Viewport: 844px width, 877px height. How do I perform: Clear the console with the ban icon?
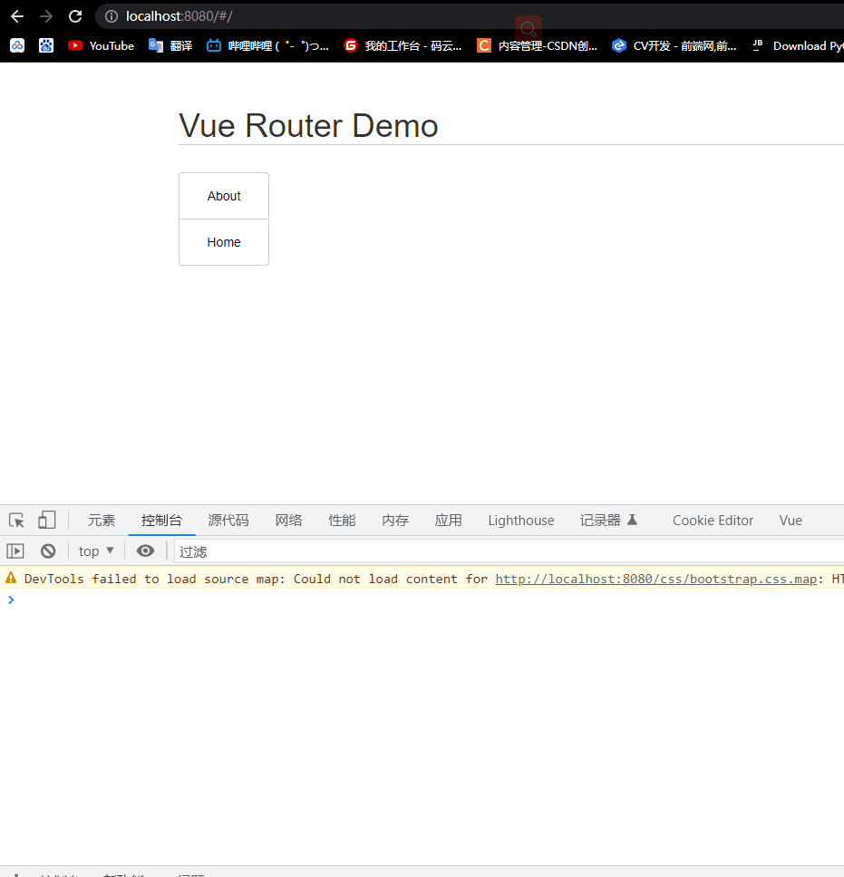click(x=48, y=551)
